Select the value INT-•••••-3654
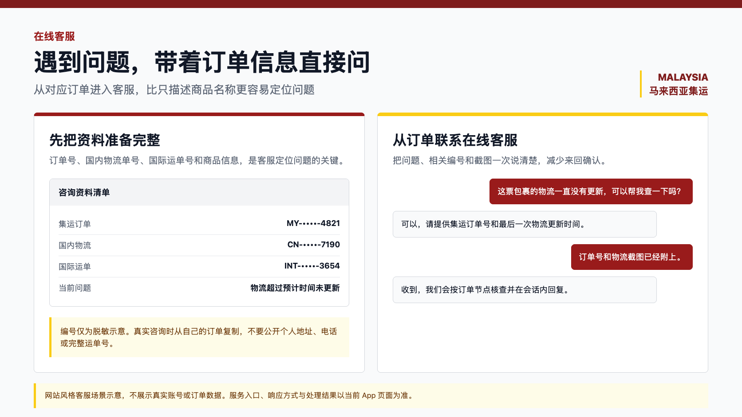Image resolution: width=742 pixels, height=417 pixels. tap(312, 266)
